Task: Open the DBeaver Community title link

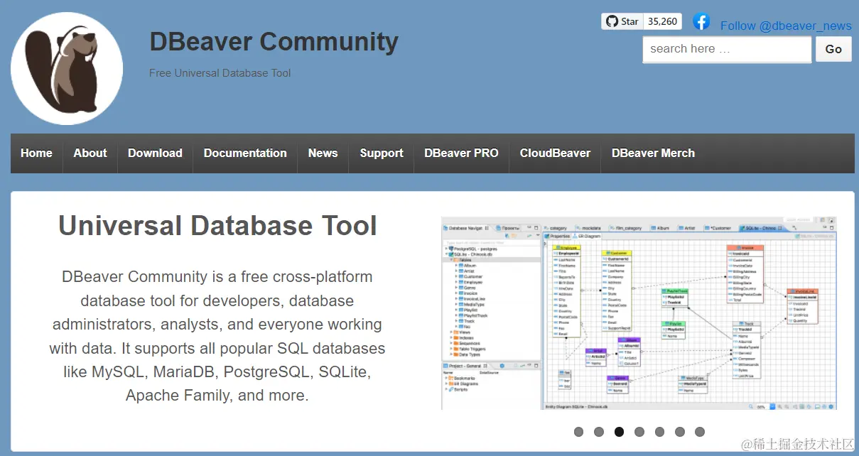Action: coord(274,42)
